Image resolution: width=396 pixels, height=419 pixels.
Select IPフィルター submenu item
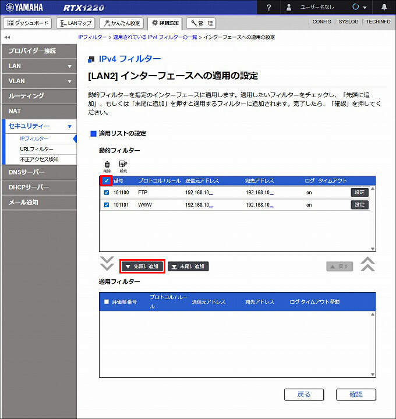34,139
